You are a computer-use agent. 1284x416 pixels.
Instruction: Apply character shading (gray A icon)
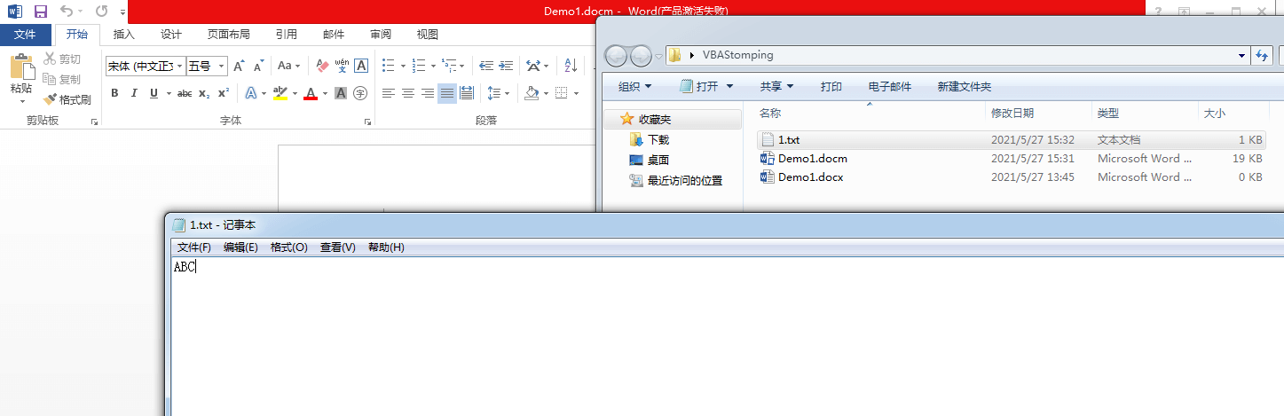point(341,93)
